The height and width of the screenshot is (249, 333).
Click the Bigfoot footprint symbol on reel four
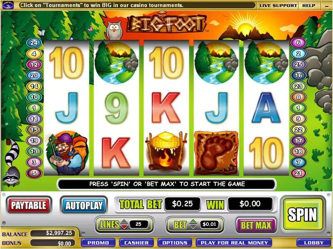216,153
